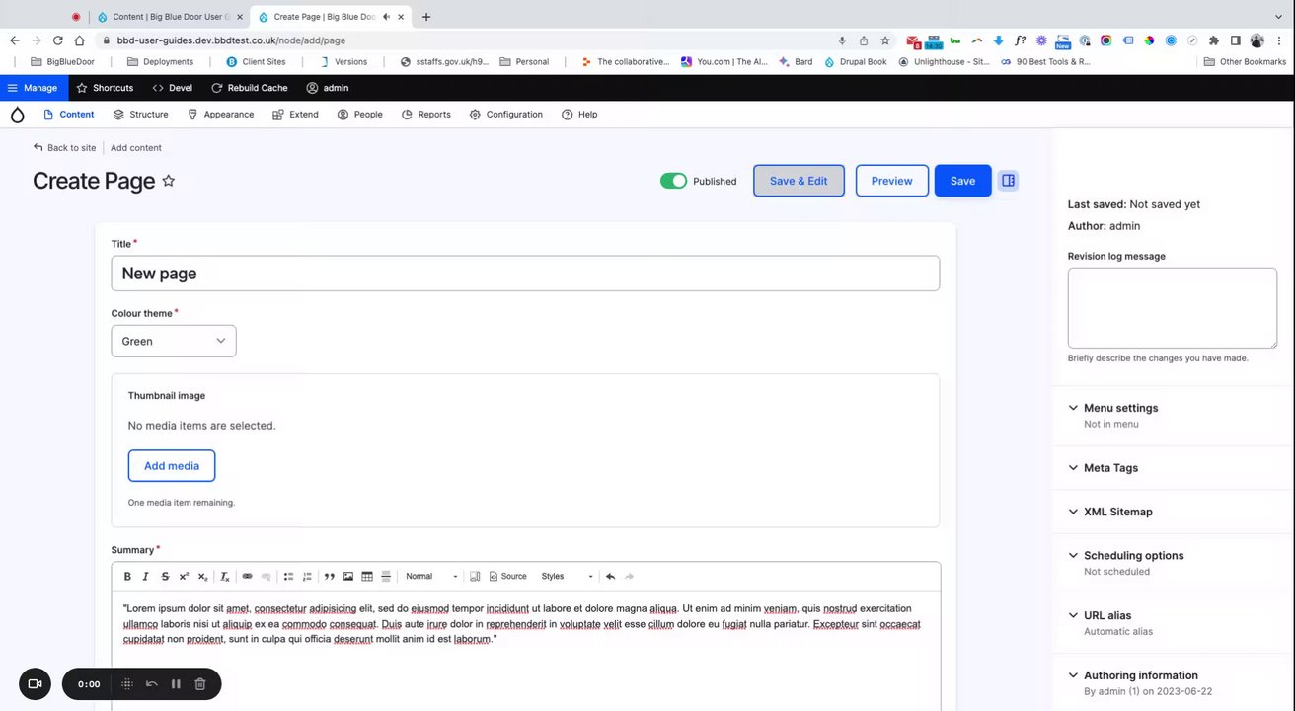This screenshot has width=1295, height=711.
Task: Expand the Authoring information section
Action: pyautogui.click(x=1140, y=676)
